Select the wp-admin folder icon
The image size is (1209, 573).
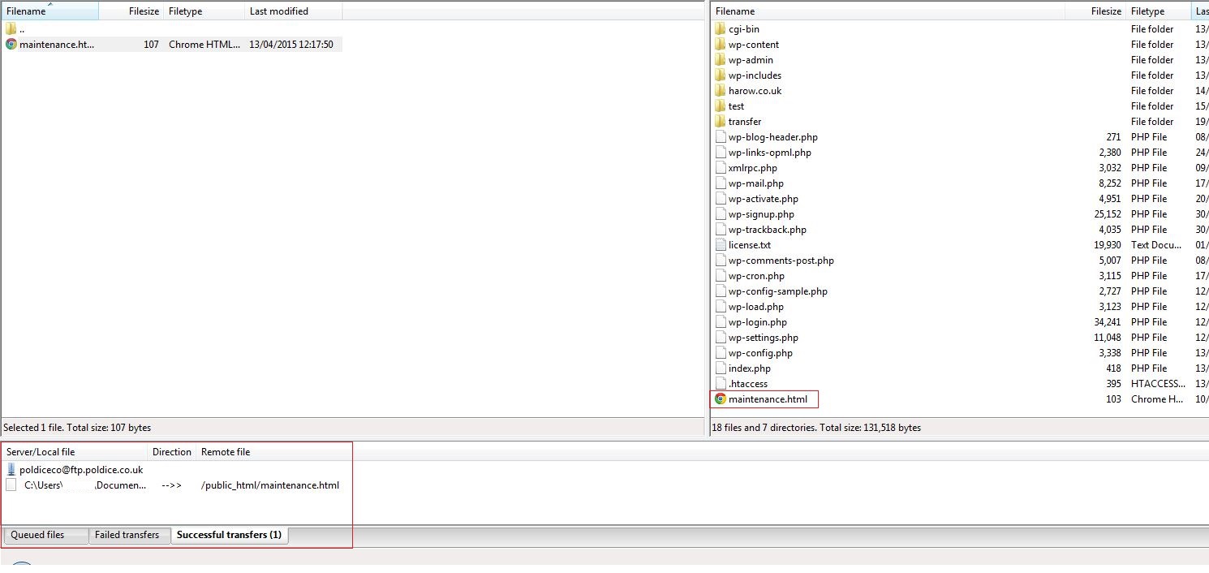click(x=721, y=60)
